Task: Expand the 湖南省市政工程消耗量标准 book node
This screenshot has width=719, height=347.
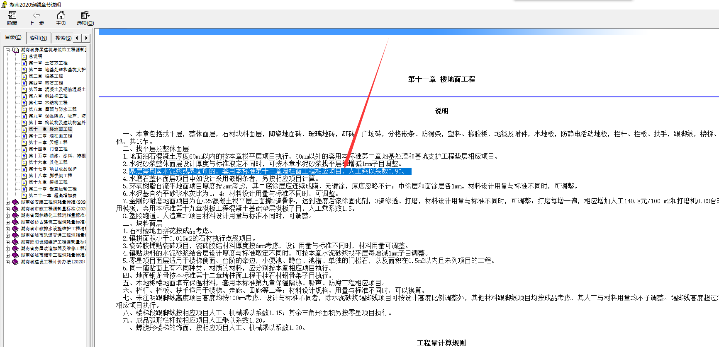Action: click(7, 209)
